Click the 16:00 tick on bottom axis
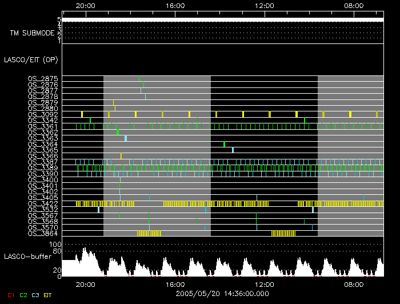The width and height of the screenshot is (400, 304). point(175,284)
